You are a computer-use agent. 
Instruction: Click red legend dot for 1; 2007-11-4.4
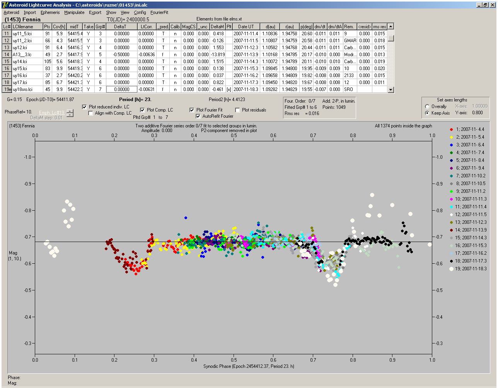point(451,129)
